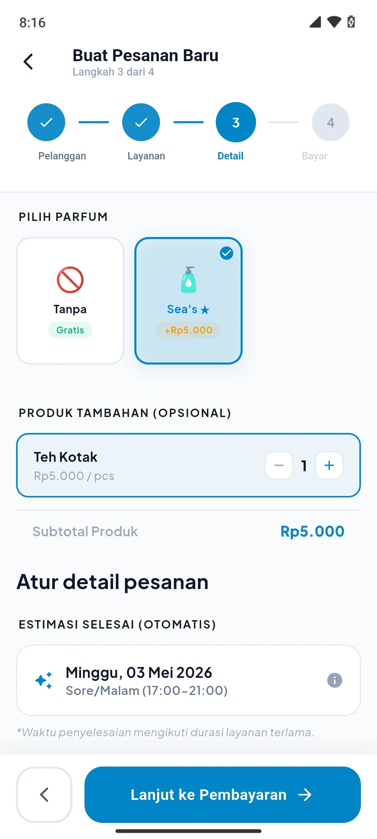
Task: Jump to step 4 Bayar circle
Action: pos(331,122)
